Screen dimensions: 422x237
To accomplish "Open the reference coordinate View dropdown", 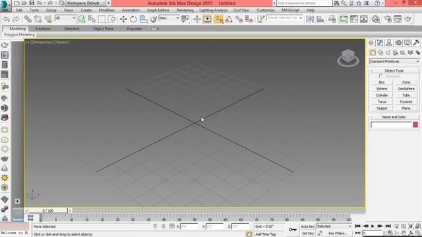I will (x=169, y=18).
